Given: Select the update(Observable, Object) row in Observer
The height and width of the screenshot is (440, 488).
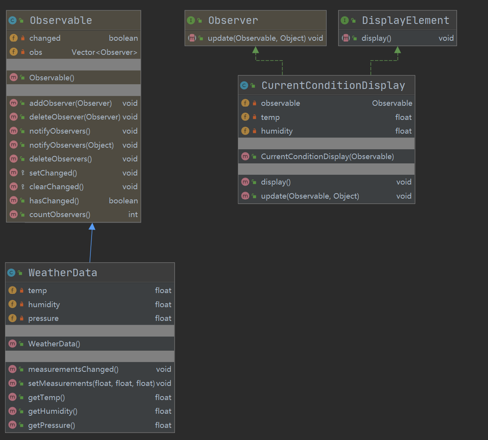Looking at the screenshot, I should tap(257, 38).
